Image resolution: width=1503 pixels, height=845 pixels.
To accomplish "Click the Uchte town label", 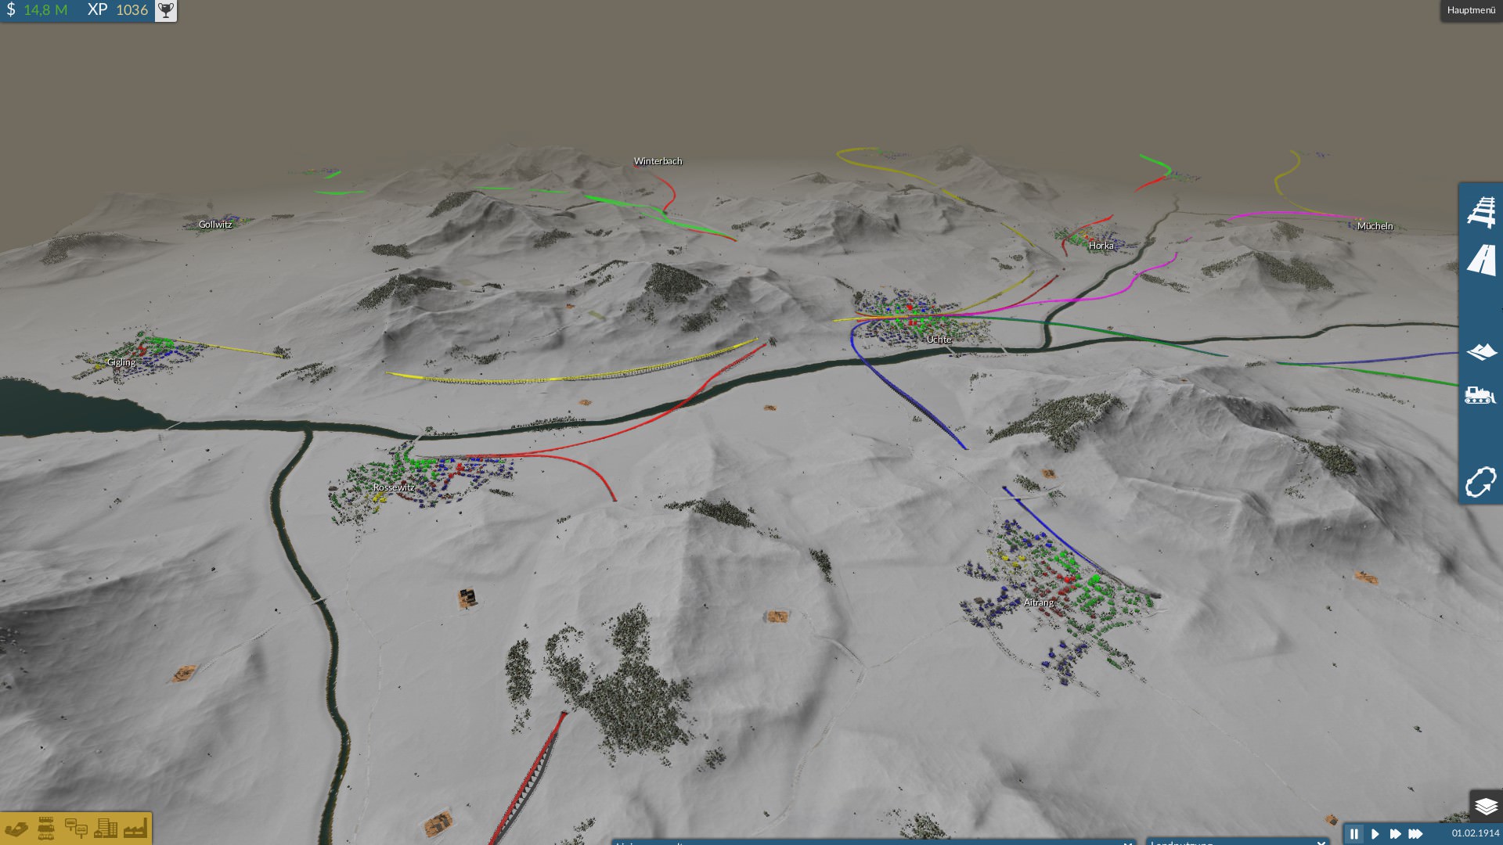I will click(x=939, y=340).
